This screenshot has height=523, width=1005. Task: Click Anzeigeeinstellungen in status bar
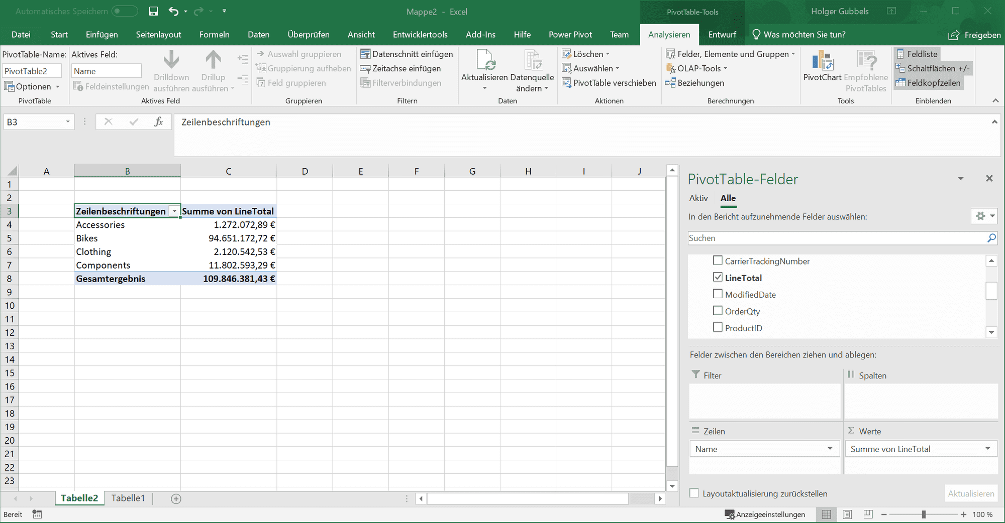pyautogui.click(x=765, y=514)
